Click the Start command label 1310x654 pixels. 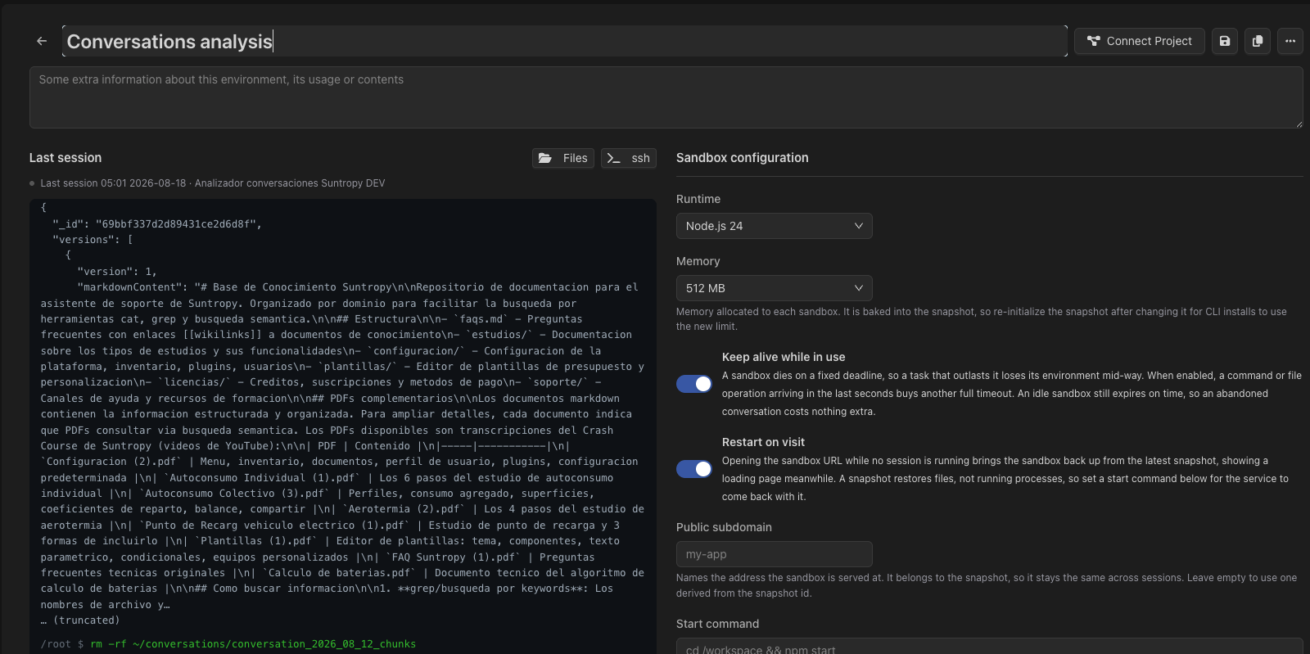(x=718, y=624)
